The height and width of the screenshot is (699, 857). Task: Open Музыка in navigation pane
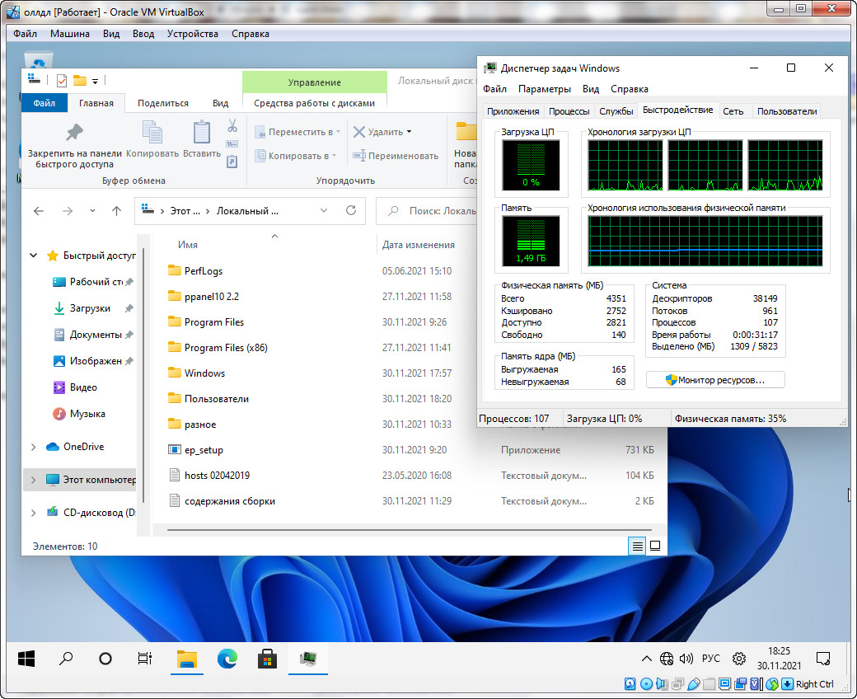87,414
